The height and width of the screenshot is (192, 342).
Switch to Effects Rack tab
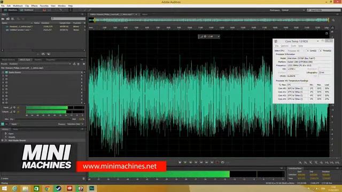(25, 60)
